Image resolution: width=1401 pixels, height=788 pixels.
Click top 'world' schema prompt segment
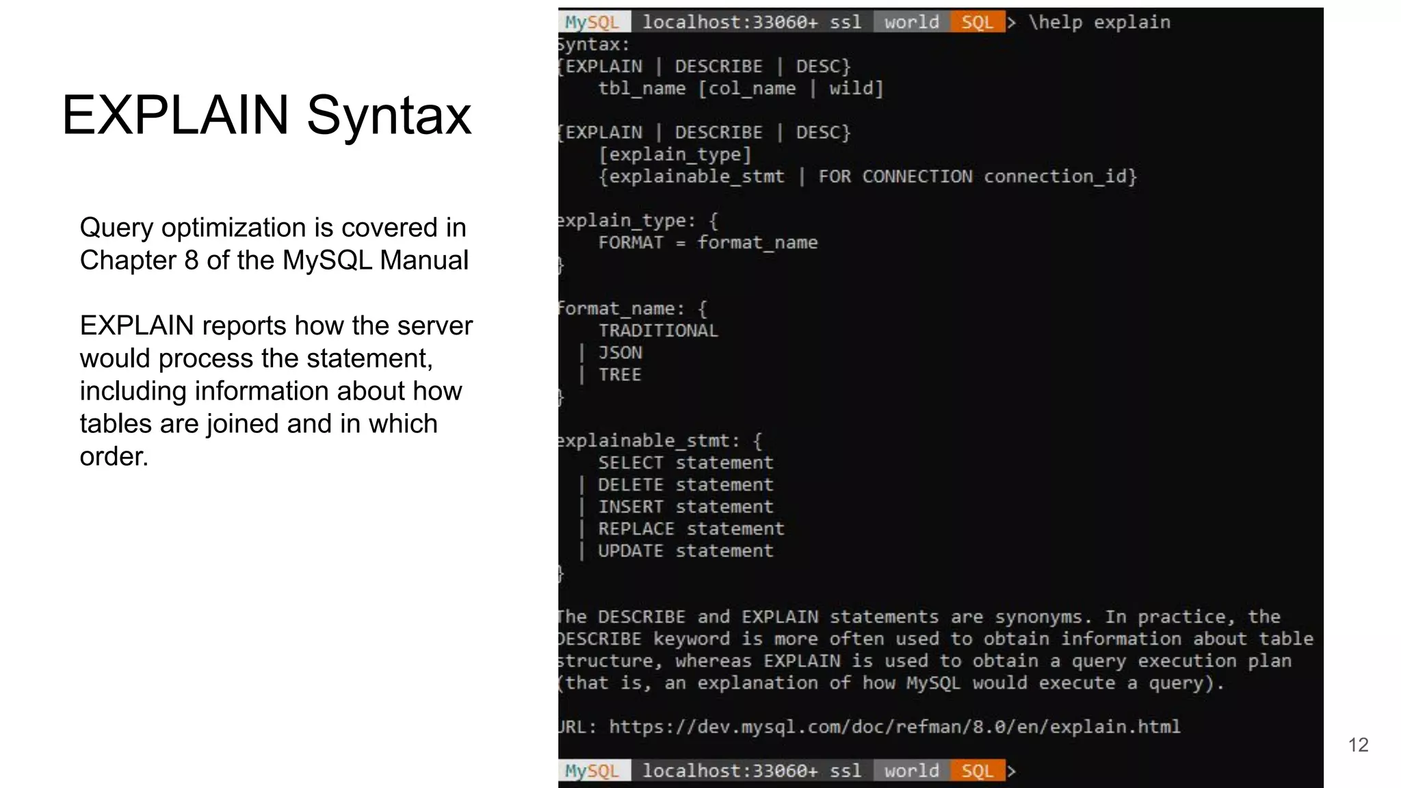(x=911, y=22)
